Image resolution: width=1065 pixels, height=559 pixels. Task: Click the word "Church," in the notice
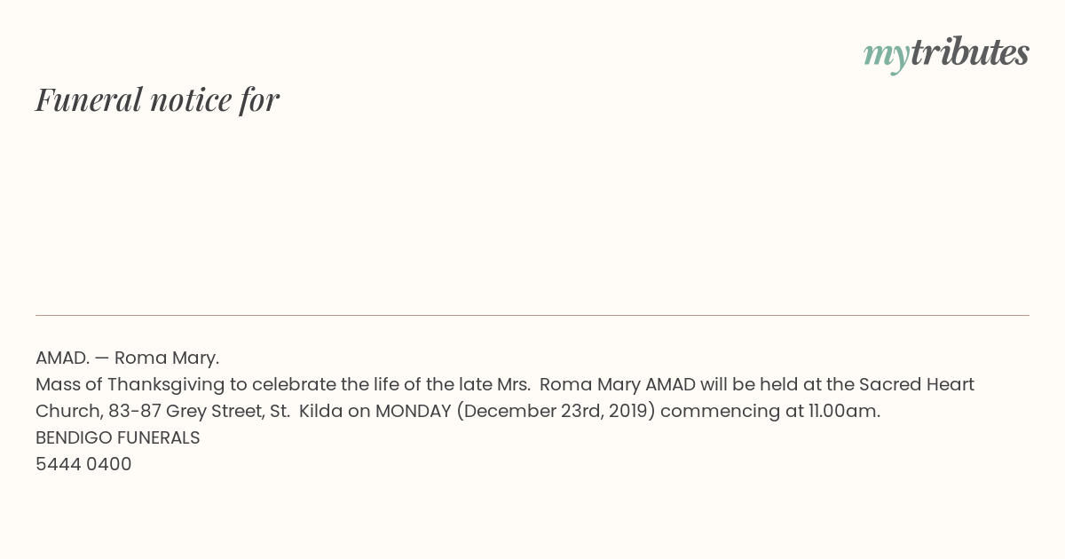[69, 411]
